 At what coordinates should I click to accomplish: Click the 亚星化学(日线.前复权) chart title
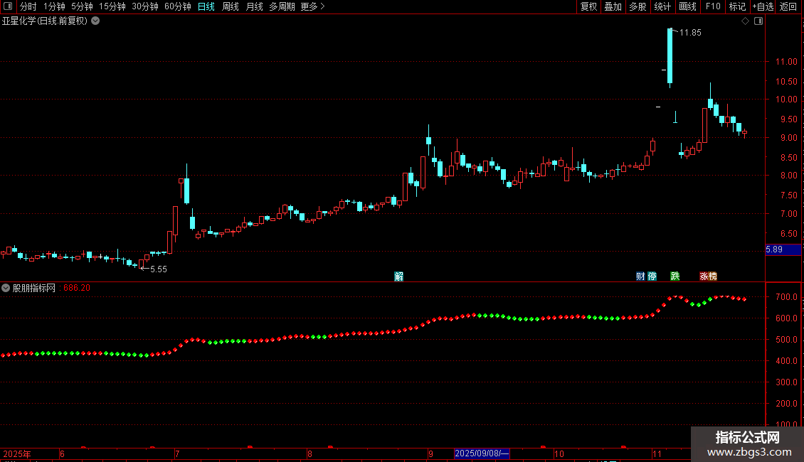[x=45, y=21]
